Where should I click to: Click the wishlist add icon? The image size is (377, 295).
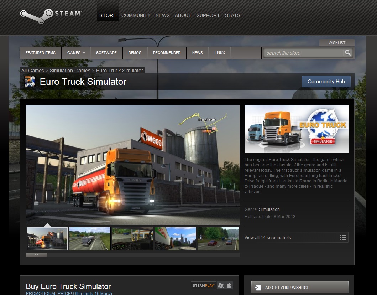pos(258,288)
